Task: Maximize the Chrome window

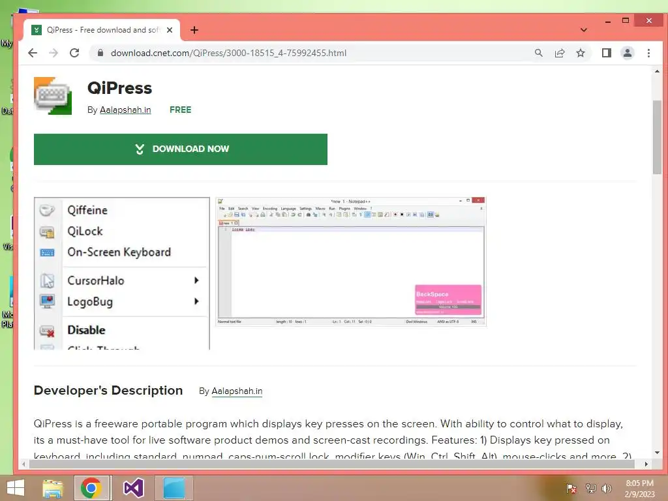Action: 626,20
